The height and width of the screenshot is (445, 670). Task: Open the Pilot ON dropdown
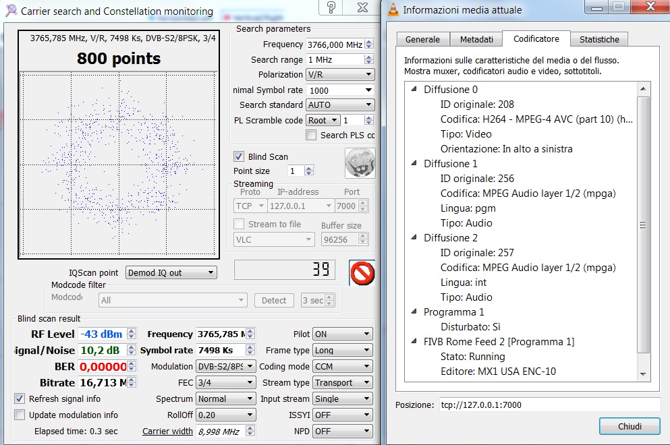[x=343, y=334]
